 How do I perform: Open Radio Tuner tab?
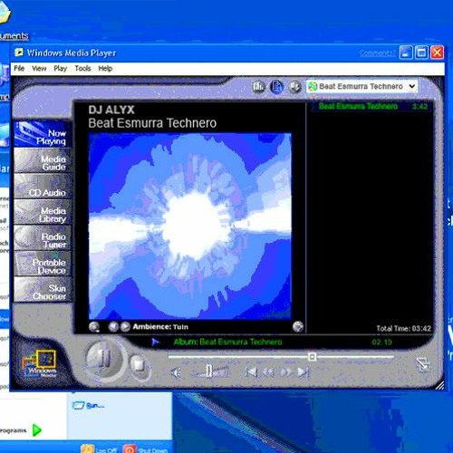pyautogui.click(x=43, y=237)
